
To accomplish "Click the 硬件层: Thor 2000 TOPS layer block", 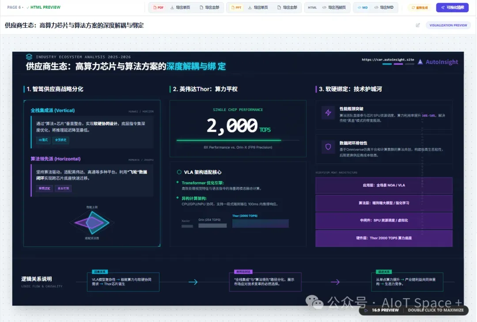I will [384, 238].
